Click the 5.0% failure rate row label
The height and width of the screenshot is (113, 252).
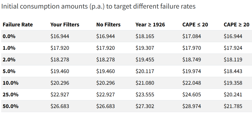click(9, 71)
